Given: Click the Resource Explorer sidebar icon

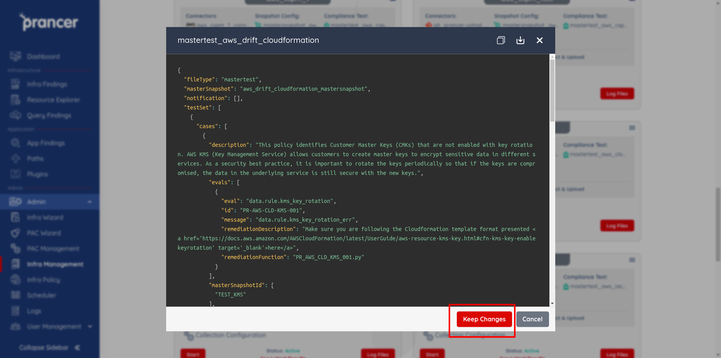Looking at the screenshot, I should tap(16, 99).
